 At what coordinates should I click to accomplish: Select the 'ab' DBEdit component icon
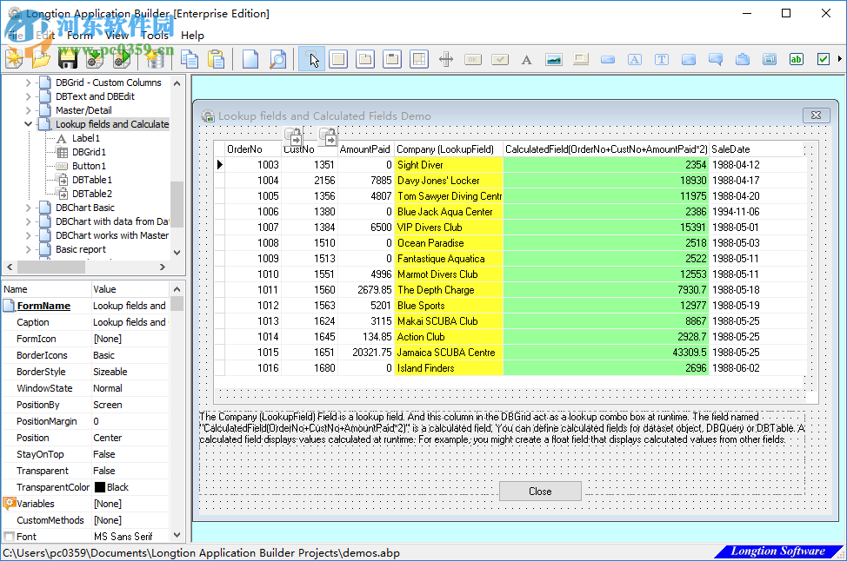(795, 59)
